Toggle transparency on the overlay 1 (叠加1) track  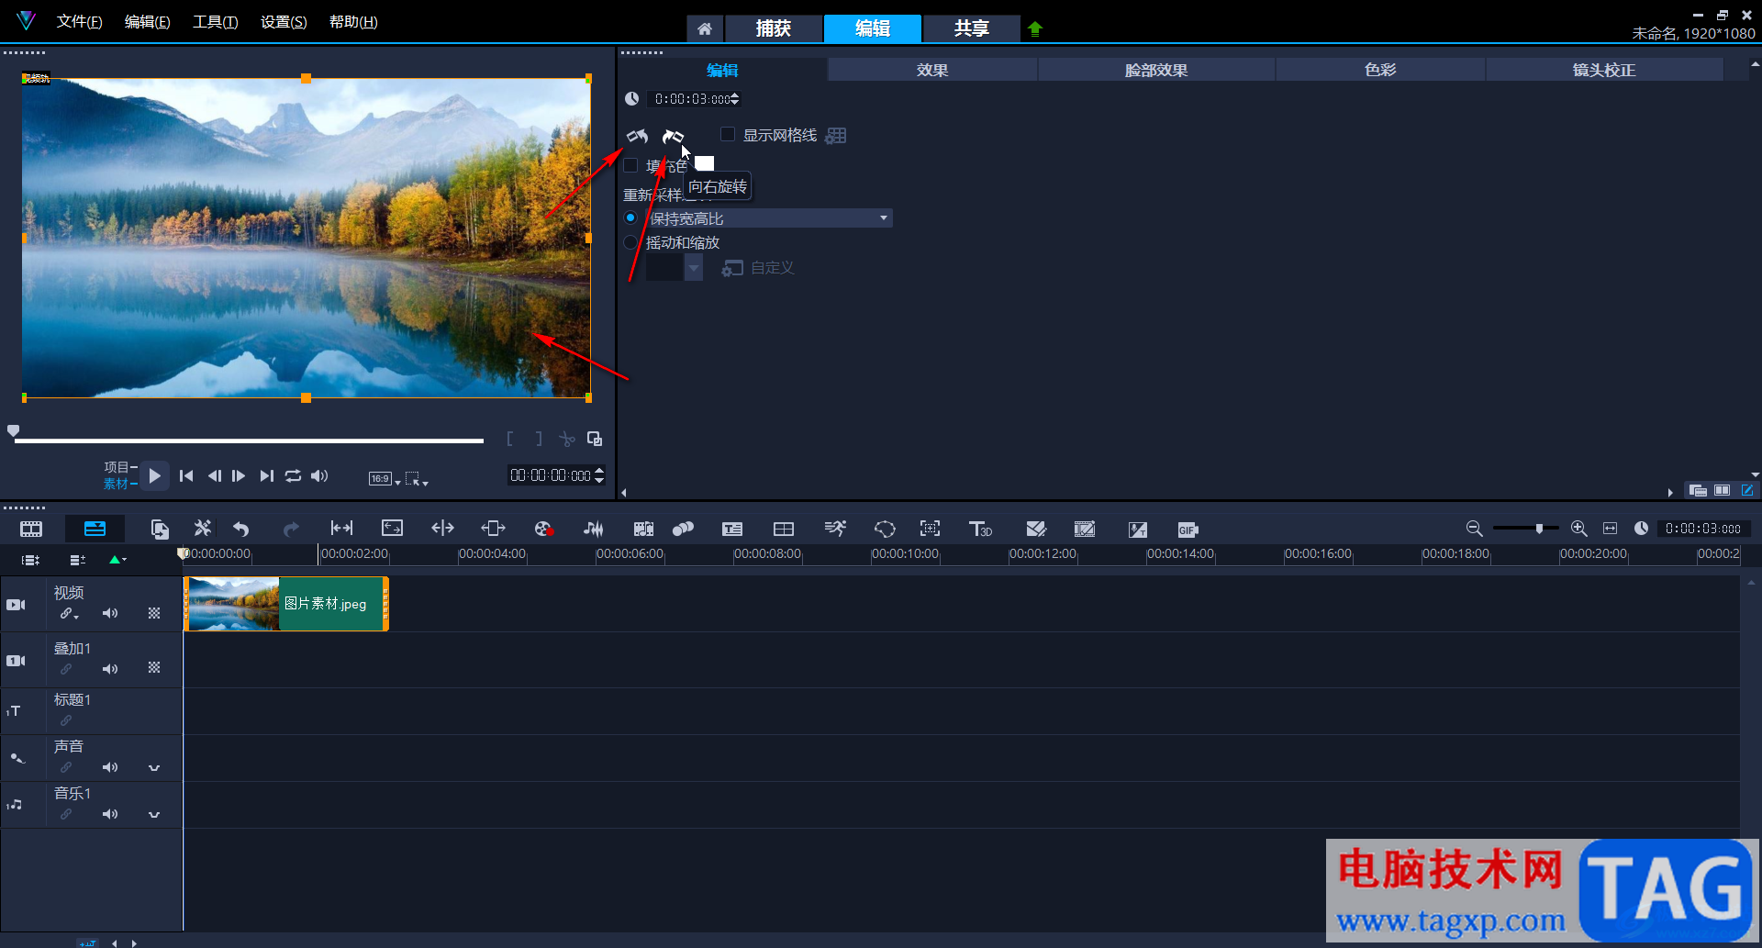click(154, 668)
